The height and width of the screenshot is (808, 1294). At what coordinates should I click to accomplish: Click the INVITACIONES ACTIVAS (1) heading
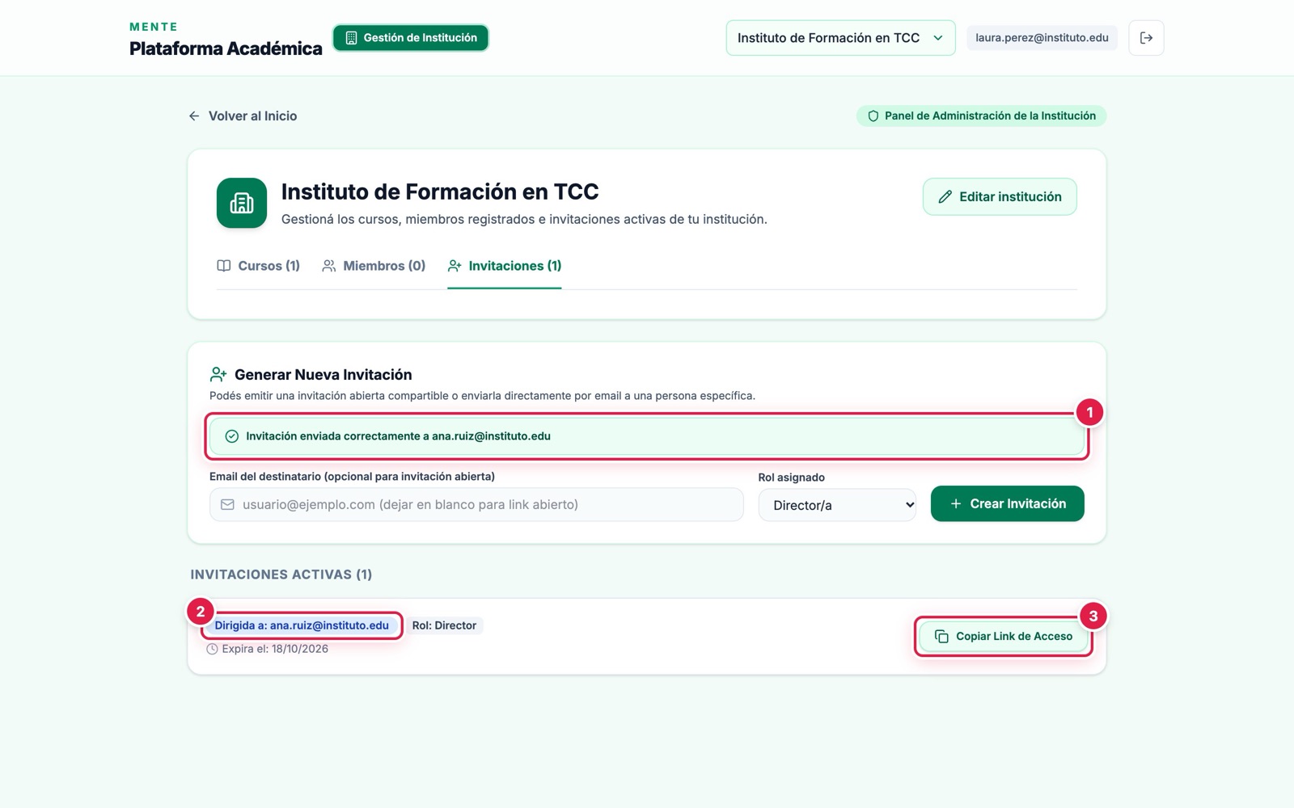coord(281,574)
